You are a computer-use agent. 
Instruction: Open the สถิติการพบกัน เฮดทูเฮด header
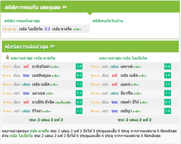click(90, 7)
